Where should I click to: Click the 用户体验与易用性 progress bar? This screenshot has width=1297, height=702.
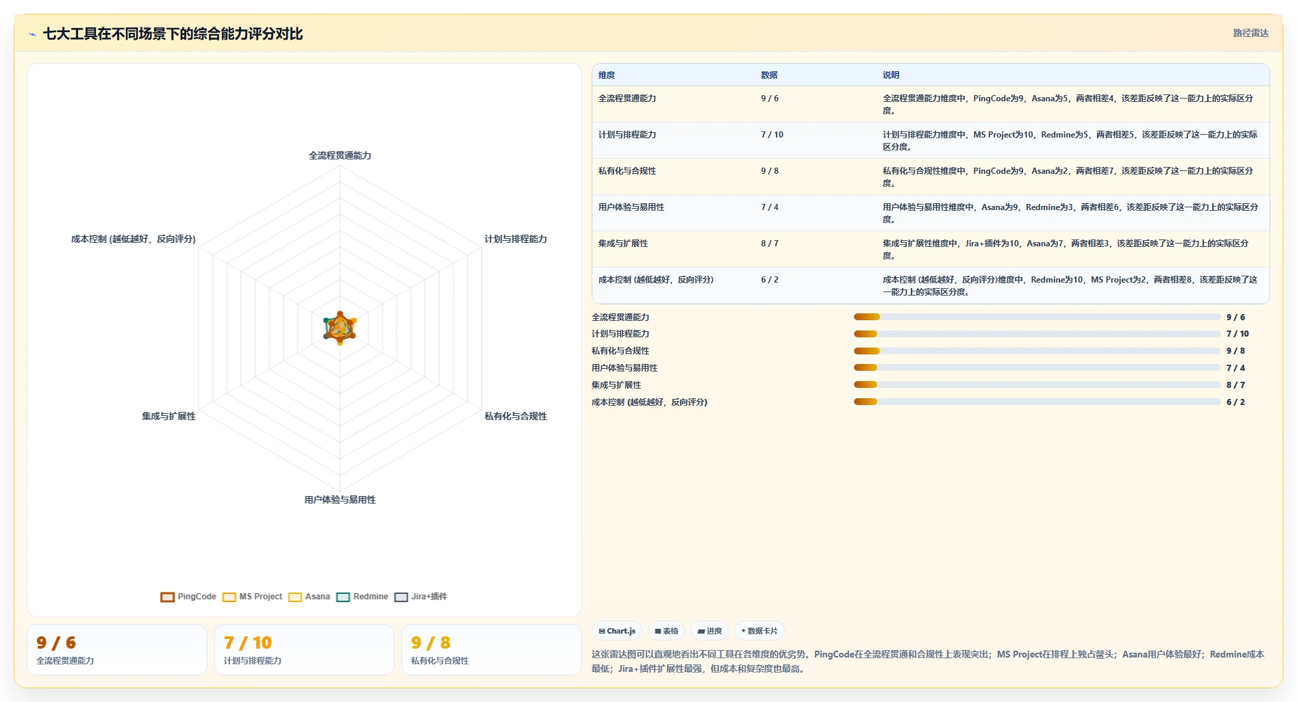click(1037, 367)
